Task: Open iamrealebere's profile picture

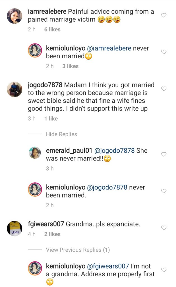Action: coord(15,16)
